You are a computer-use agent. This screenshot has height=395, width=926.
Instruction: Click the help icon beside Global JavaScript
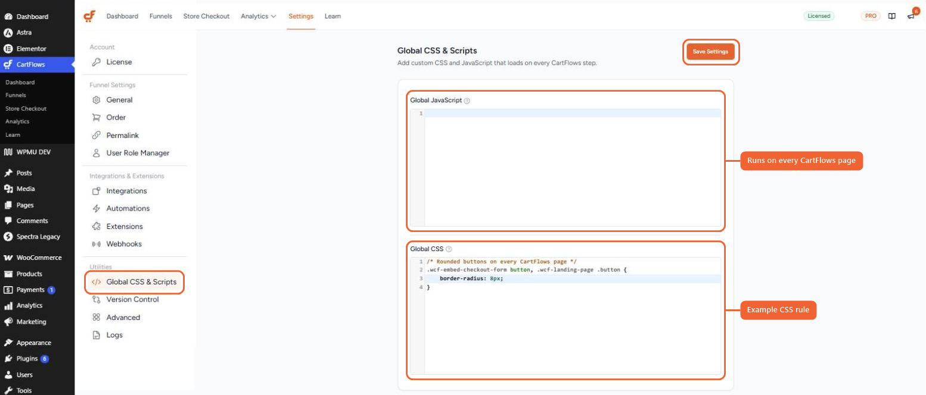pyautogui.click(x=467, y=101)
